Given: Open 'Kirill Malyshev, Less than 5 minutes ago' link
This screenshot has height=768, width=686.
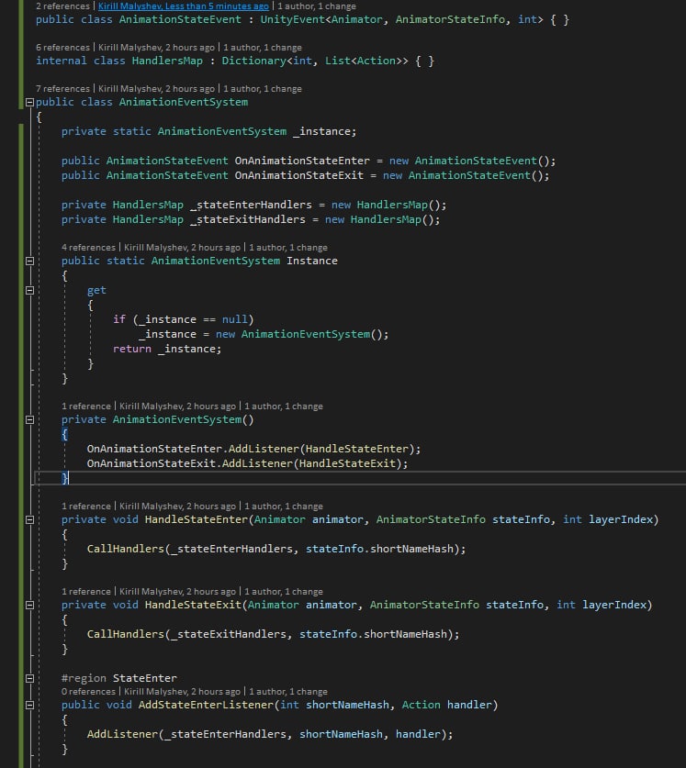Looking at the screenshot, I should [x=184, y=6].
